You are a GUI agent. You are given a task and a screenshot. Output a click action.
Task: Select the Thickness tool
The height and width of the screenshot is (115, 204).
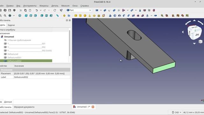(156, 16)
